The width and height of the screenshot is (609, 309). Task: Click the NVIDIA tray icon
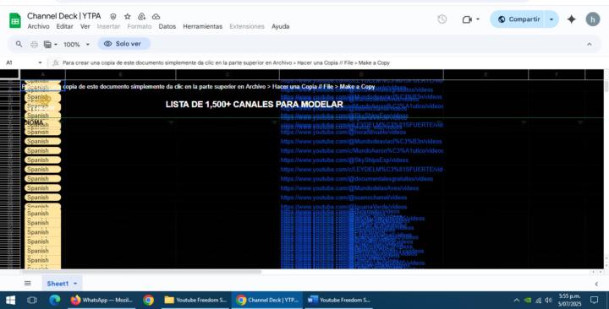coord(528,300)
